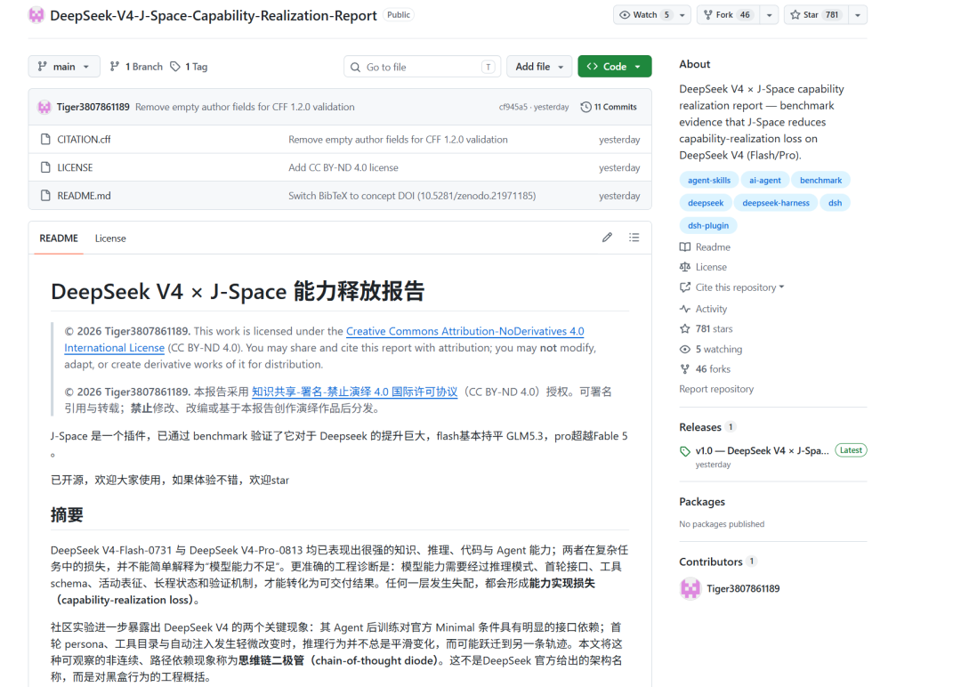The image size is (961, 687).
Task: Open README.md file
Action: click(x=84, y=196)
